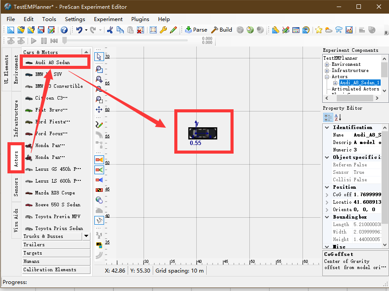389x291 pixels.
Task: Open the Trailers category
Action: pyautogui.click(x=56, y=244)
